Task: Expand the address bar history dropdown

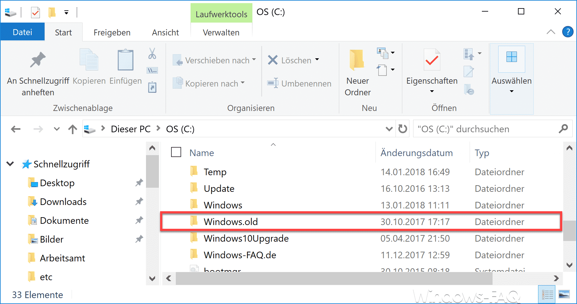Action: [x=389, y=129]
